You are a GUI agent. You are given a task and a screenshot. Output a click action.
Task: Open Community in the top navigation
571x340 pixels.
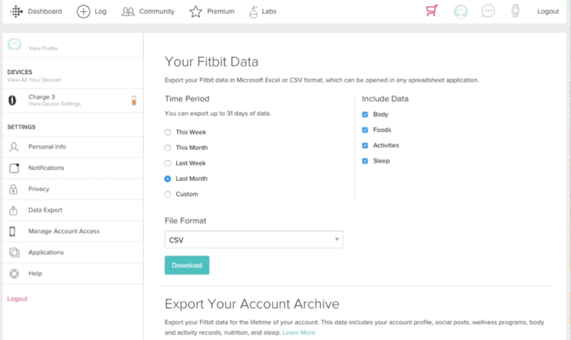[148, 11]
